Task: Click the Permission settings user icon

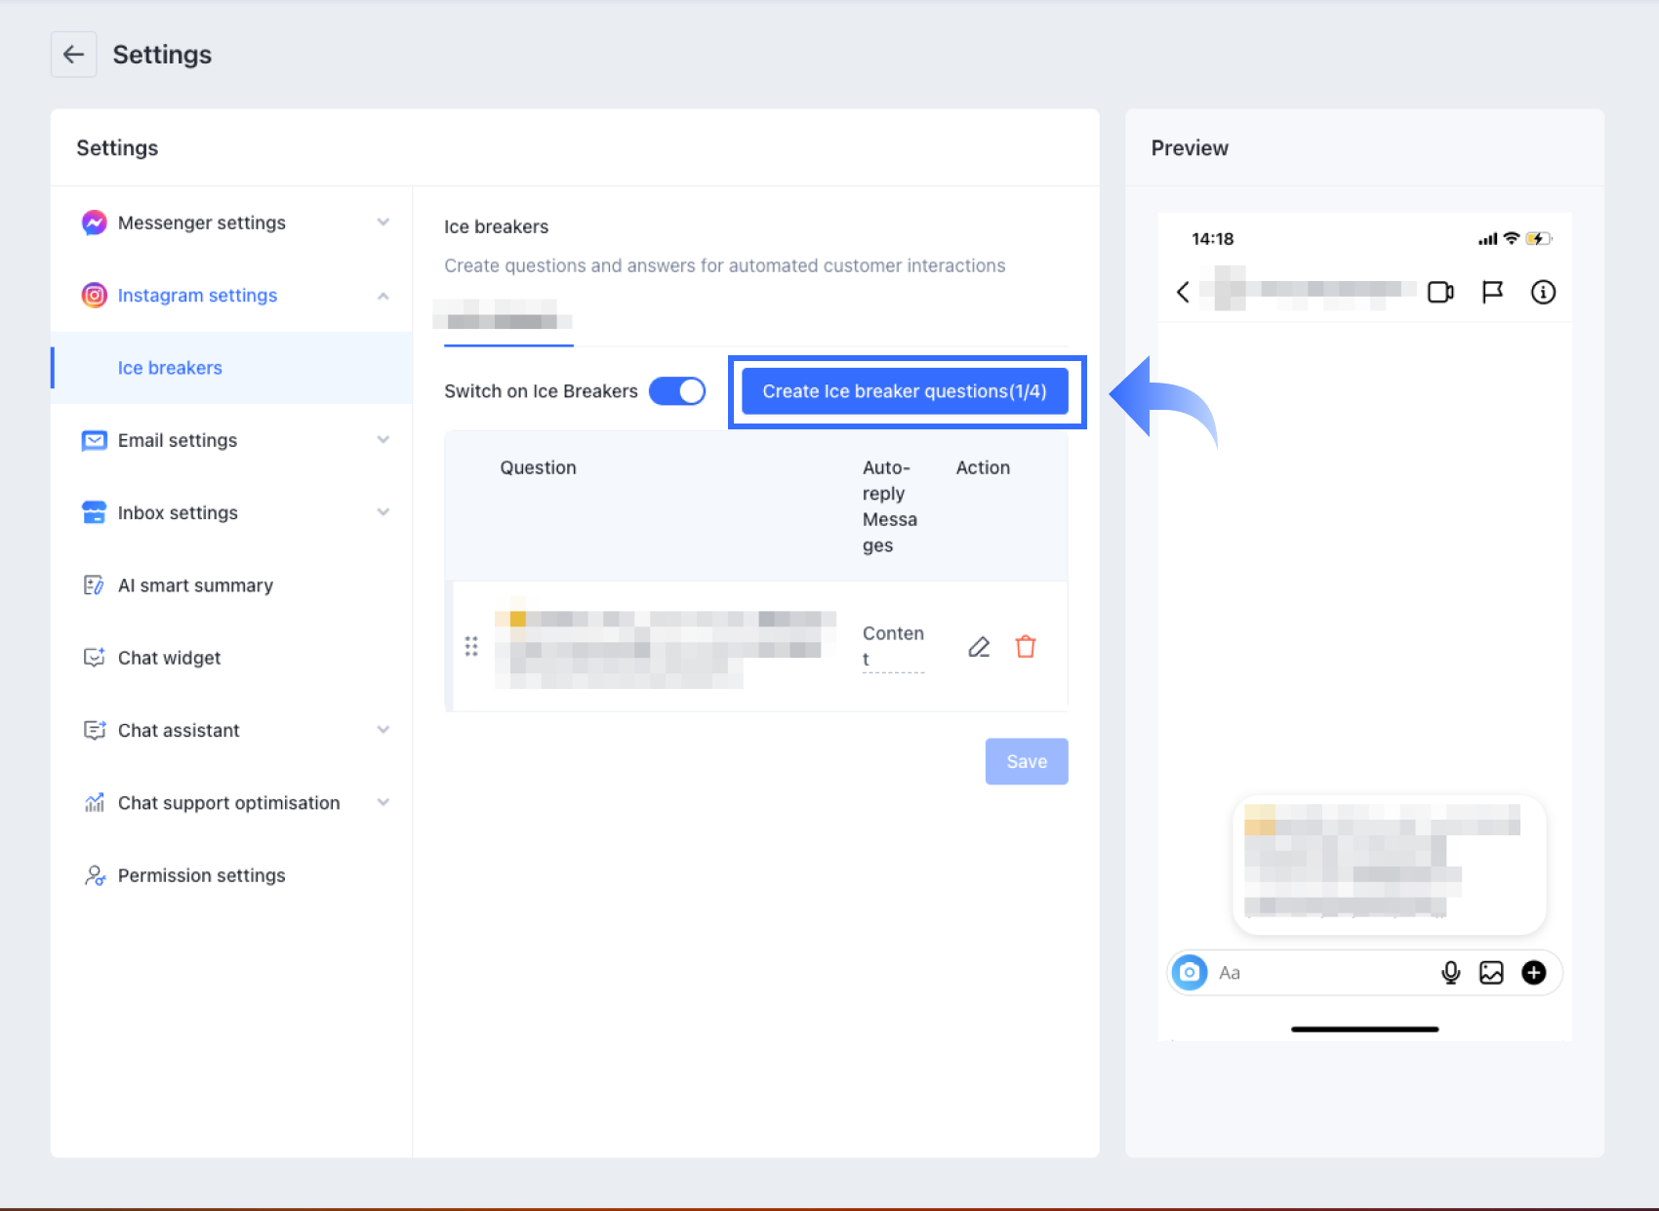Action: 94,875
